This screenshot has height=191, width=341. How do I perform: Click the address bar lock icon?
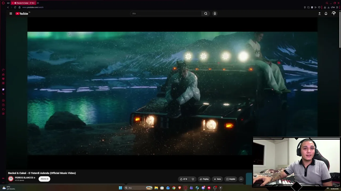[x=19, y=7]
